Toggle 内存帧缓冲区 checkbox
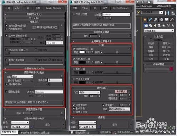 [6, 29]
